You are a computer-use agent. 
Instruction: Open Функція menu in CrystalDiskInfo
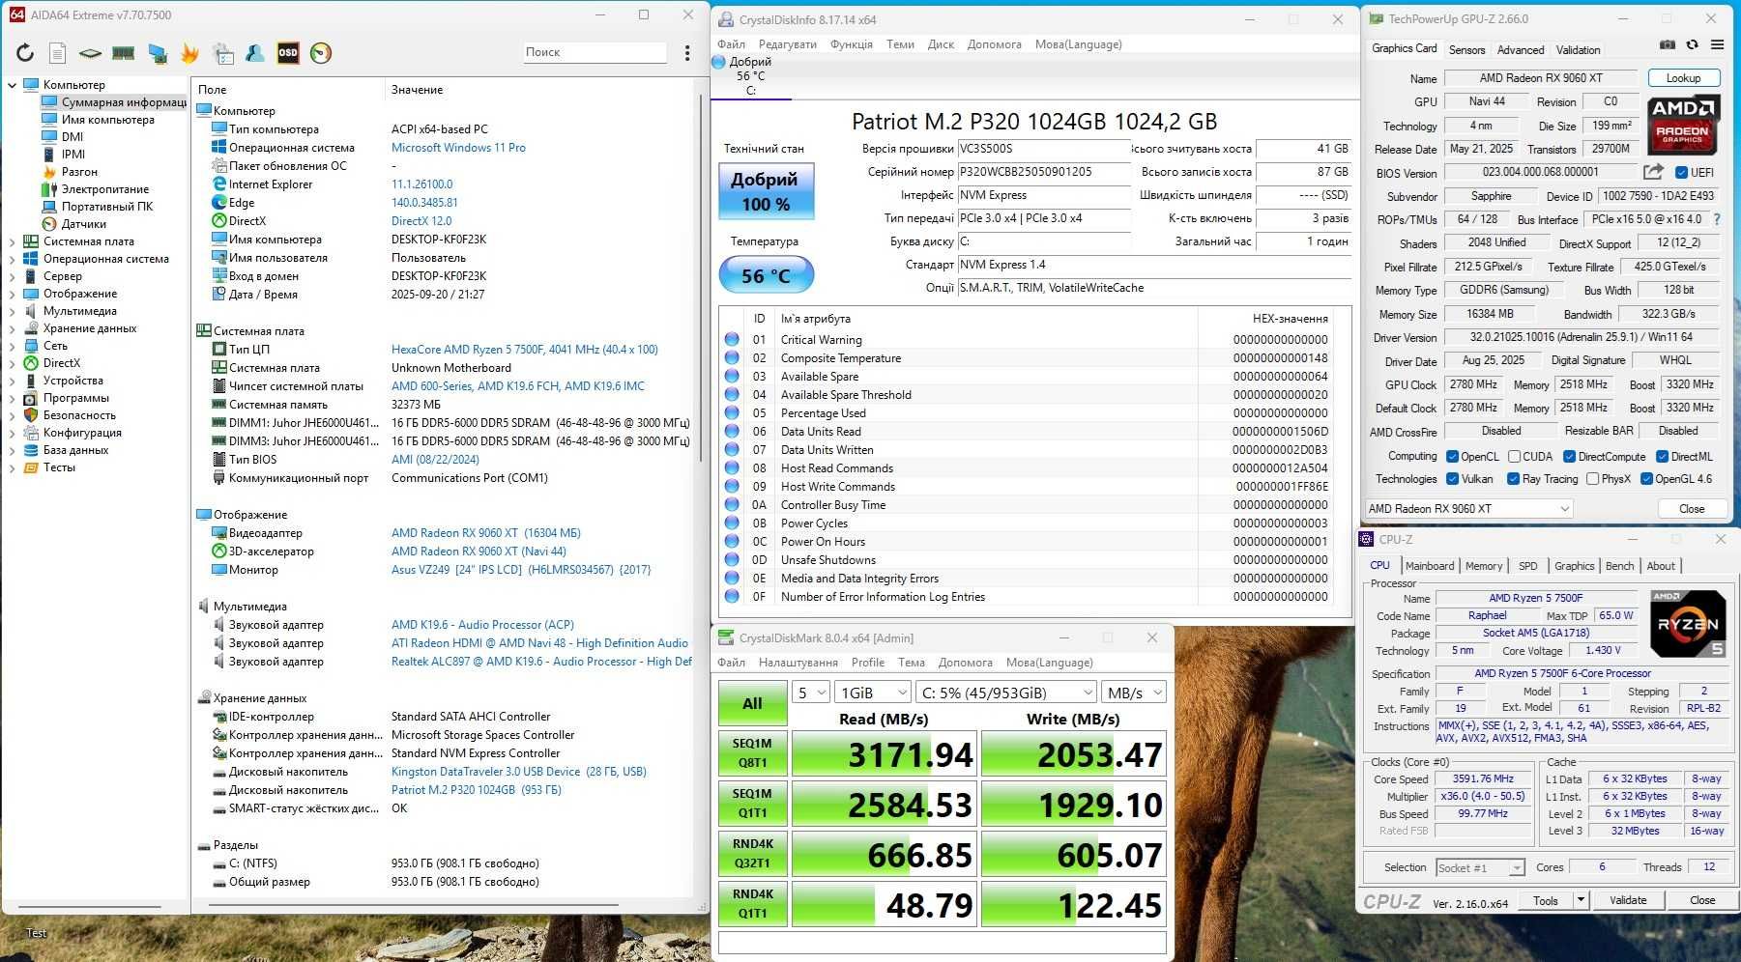[x=851, y=44]
